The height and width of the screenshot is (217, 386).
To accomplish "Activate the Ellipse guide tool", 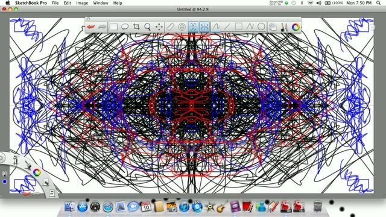I will point(182,27).
